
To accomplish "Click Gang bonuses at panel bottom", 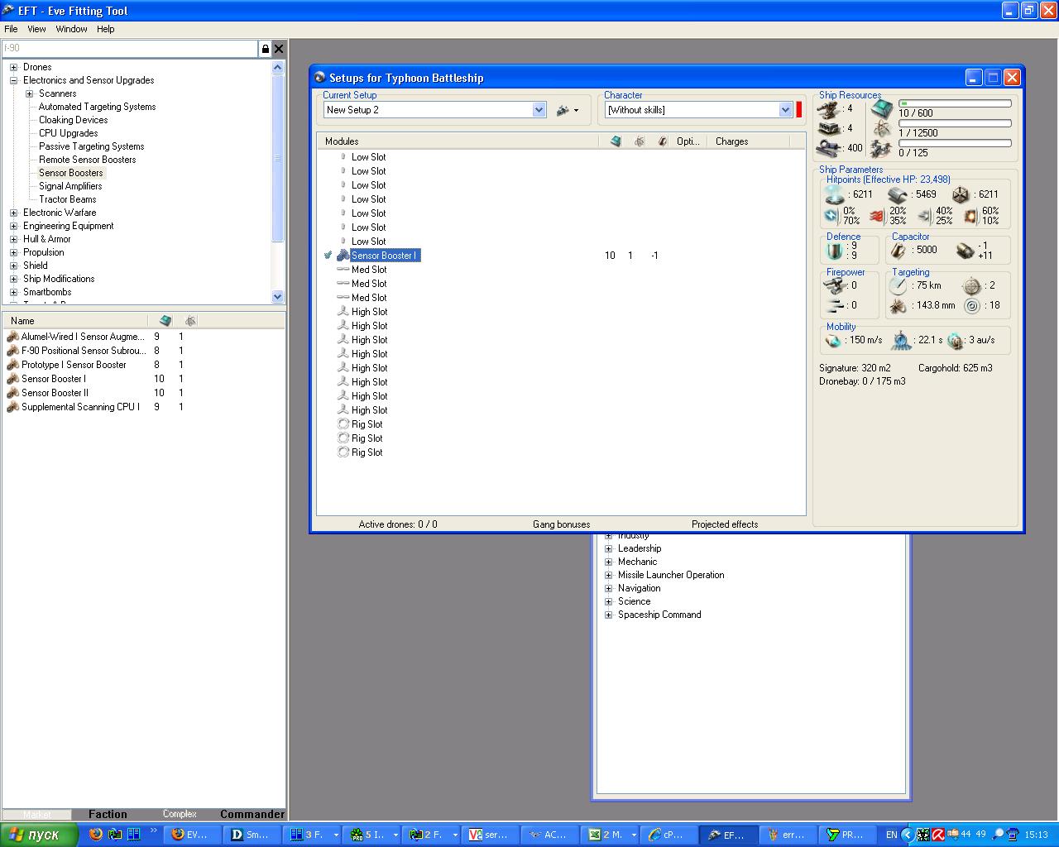I will click(561, 524).
